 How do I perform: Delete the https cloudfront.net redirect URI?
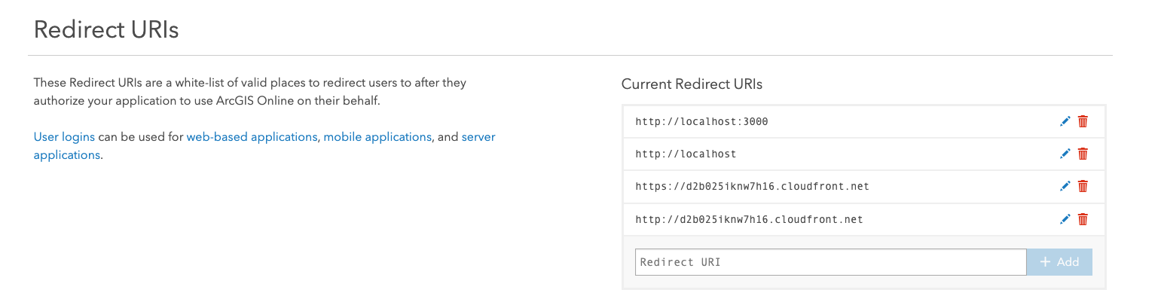pyautogui.click(x=1083, y=186)
